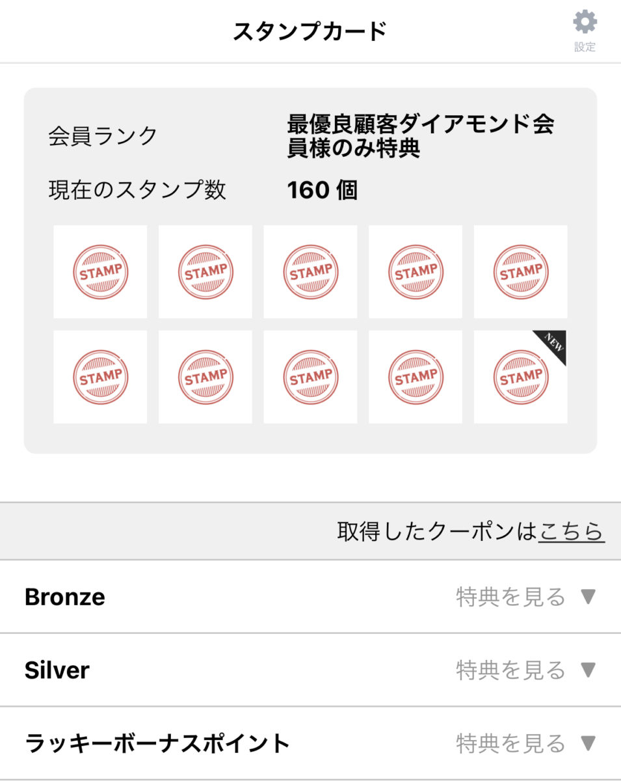Tap the fifth stamp in top row
This screenshot has height=781, width=621.
click(520, 272)
